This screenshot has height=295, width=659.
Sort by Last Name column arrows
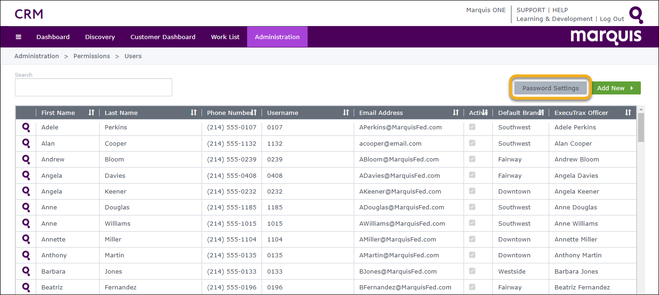(x=194, y=113)
